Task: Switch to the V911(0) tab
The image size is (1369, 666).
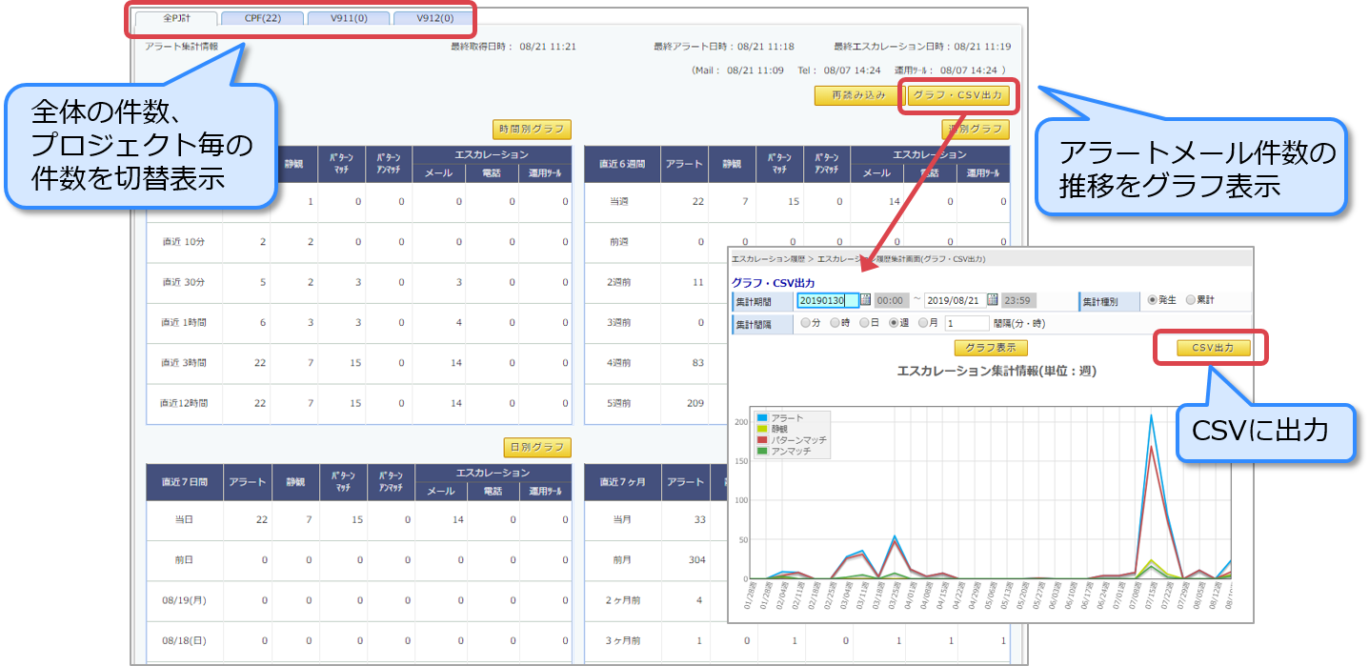Action: 348,18
